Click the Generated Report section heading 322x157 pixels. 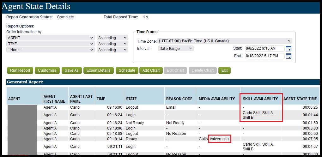pos(25,82)
